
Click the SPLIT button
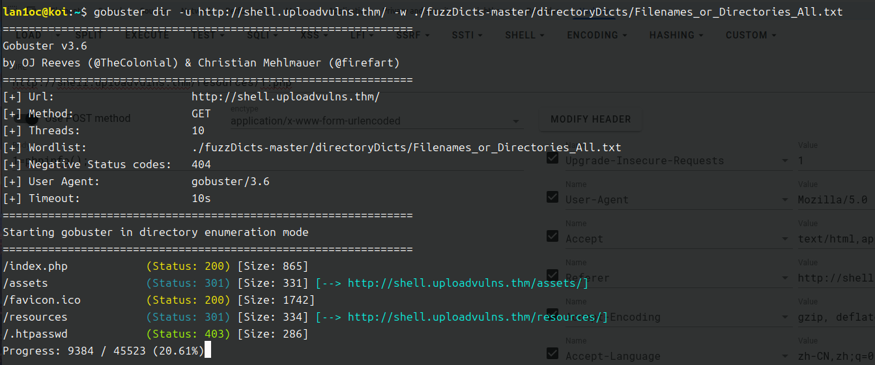pos(88,35)
